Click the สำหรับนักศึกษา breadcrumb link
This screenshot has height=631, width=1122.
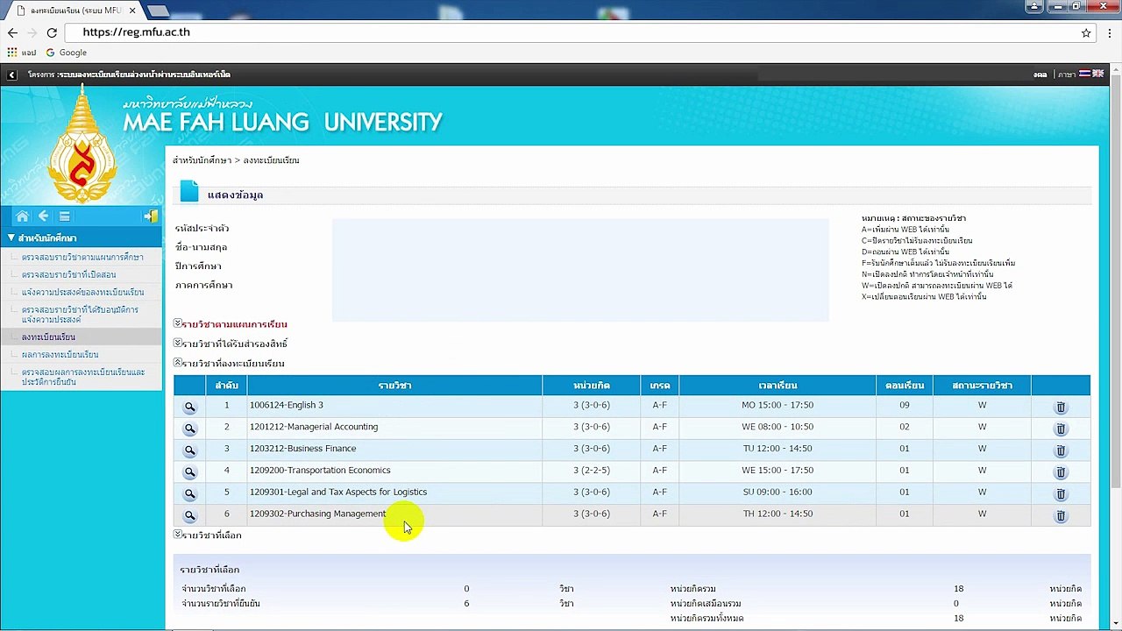pos(202,160)
